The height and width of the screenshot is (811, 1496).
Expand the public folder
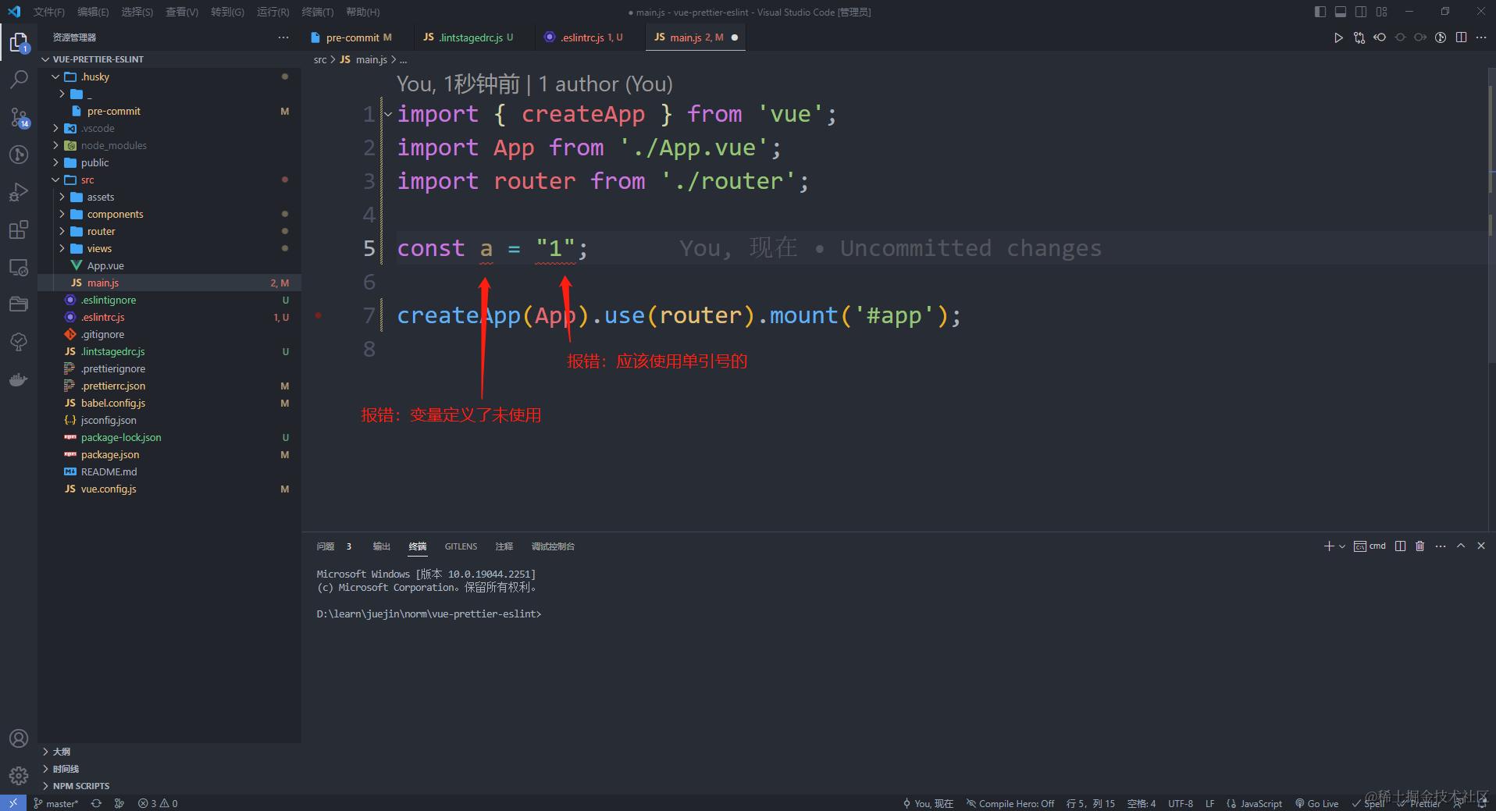(x=55, y=162)
